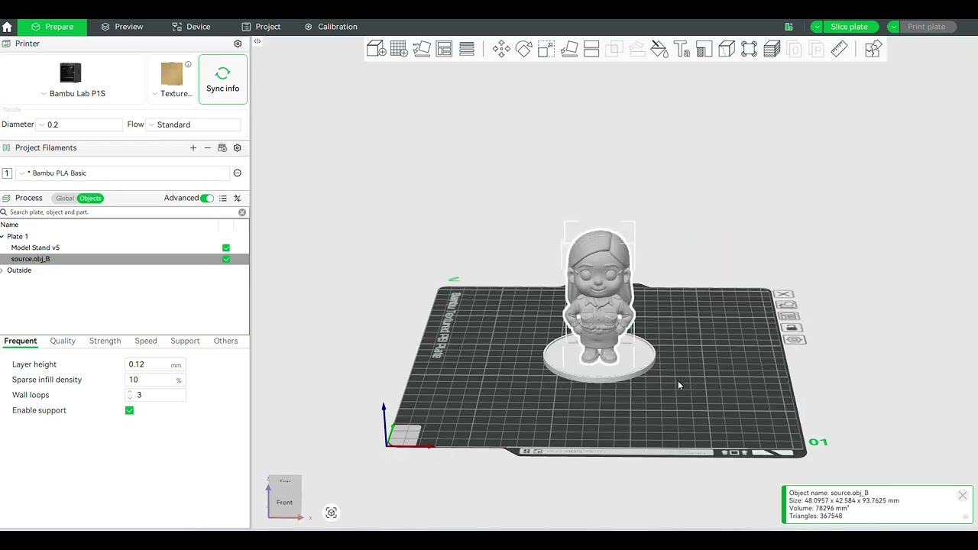This screenshot has height=550, width=978.
Task: Open the Slice plate dropdown arrow
Action: (x=817, y=27)
